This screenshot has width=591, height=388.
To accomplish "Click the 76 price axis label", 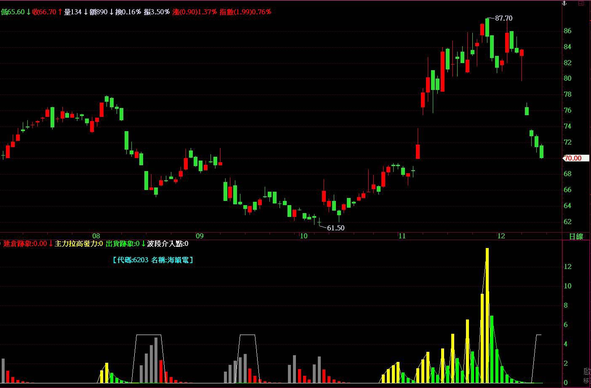I will click(x=567, y=110).
